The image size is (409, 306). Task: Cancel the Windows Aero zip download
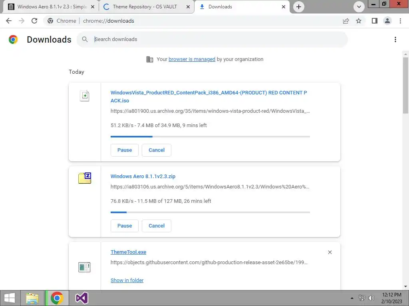pos(157,226)
